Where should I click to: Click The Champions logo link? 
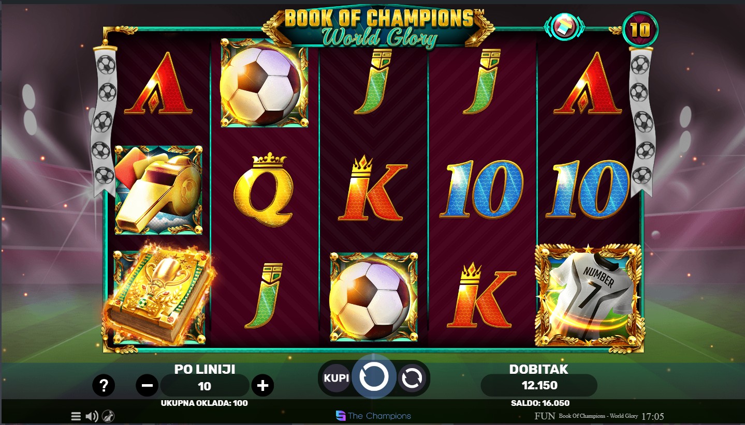pyautogui.click(x=373, y=416)
